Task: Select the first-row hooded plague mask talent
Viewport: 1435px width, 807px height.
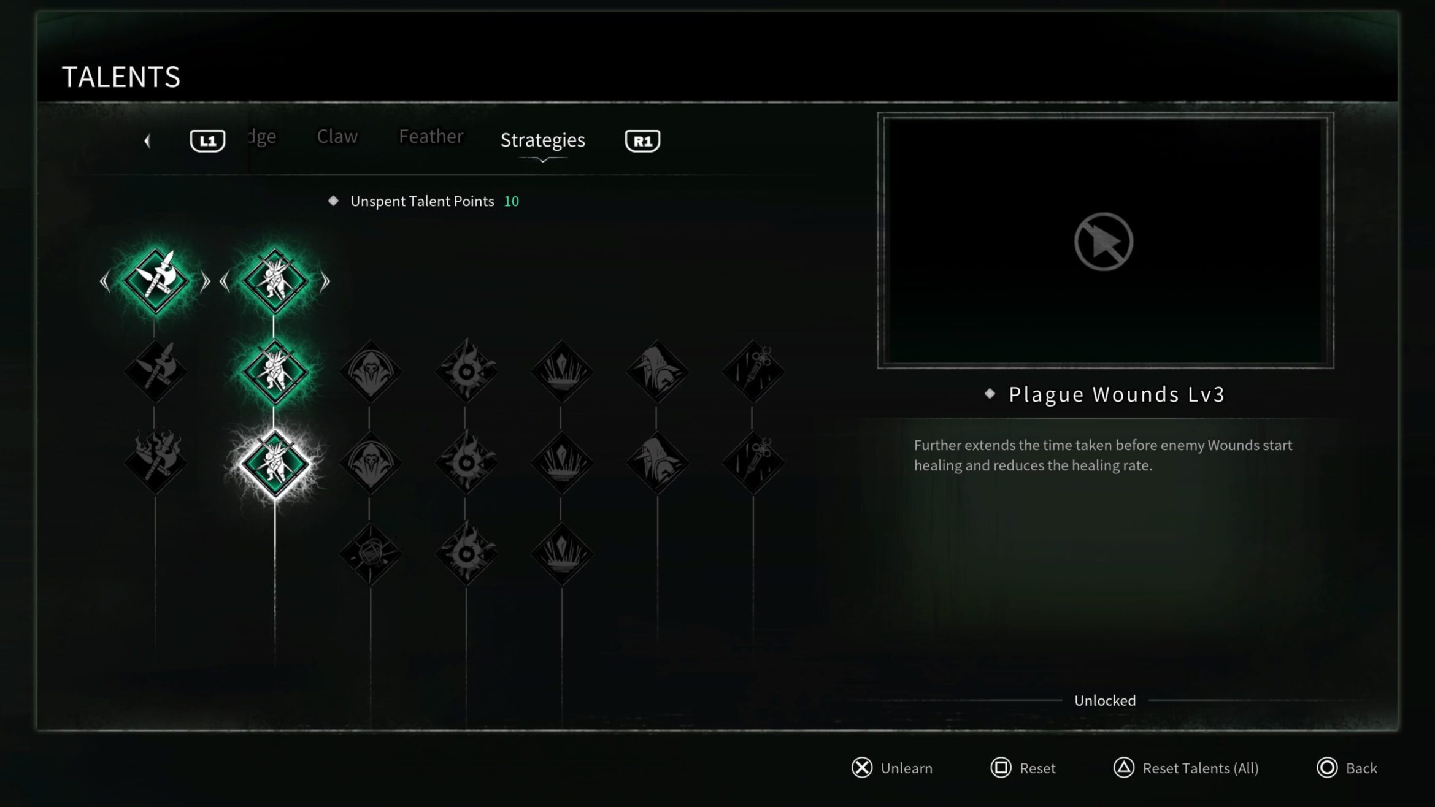Action: coord(371,372)
